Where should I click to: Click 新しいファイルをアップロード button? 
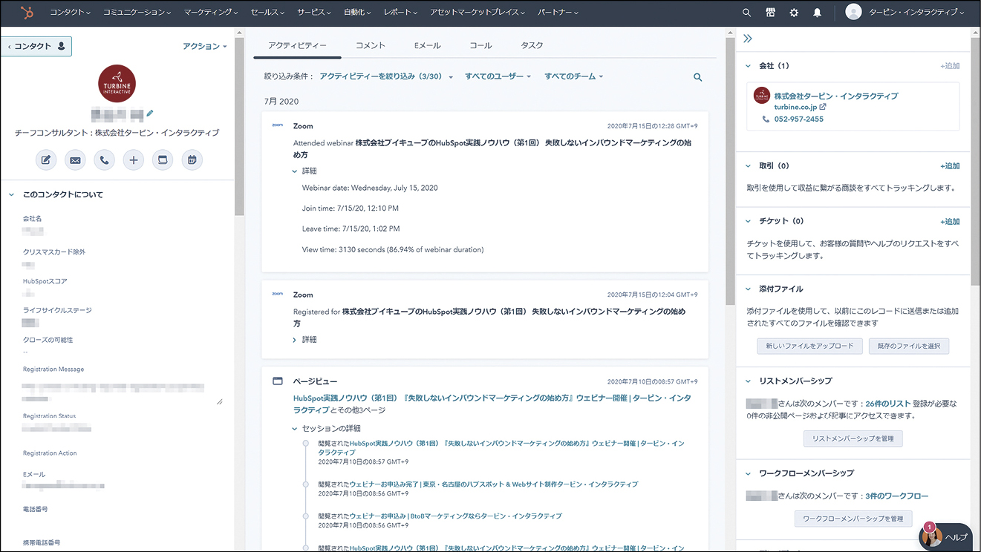pyautogui.click(x=809, y=346)
